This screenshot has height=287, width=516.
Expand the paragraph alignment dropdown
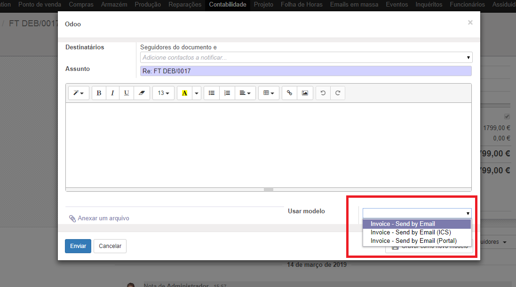pyautogui.click(x=245, y=93)
